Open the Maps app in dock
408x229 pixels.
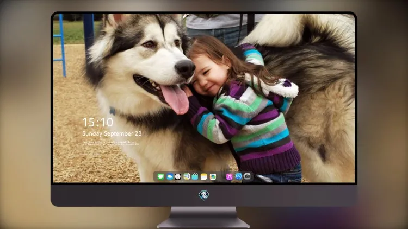tap(186, 176)
